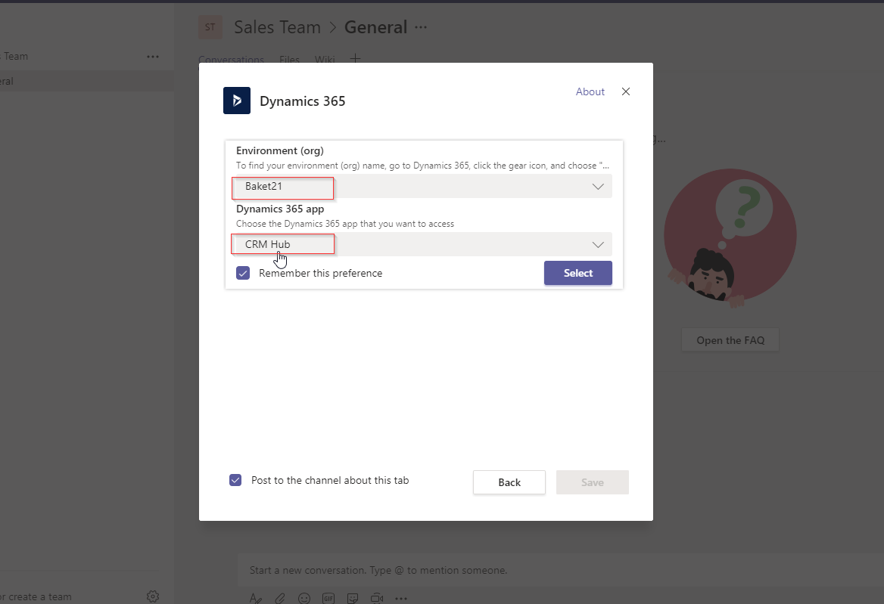Switch to the Wiki tab
Image resolution: width=884 pixels, height=604 pixels.
(x=325, y=59)
